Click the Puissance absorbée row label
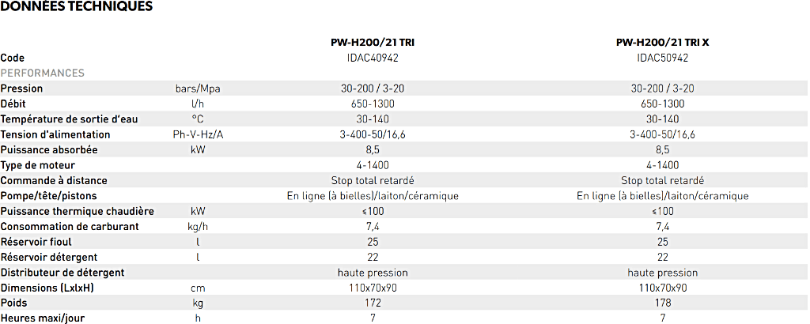 [49, 149]
